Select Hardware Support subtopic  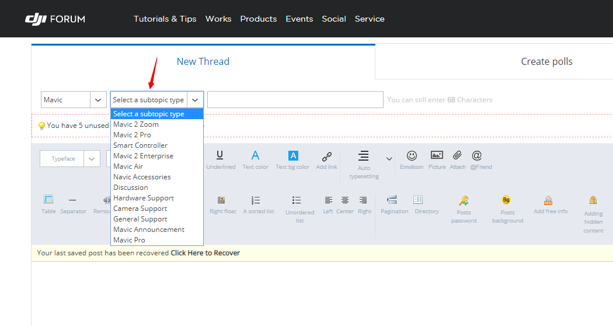point(157,199)
